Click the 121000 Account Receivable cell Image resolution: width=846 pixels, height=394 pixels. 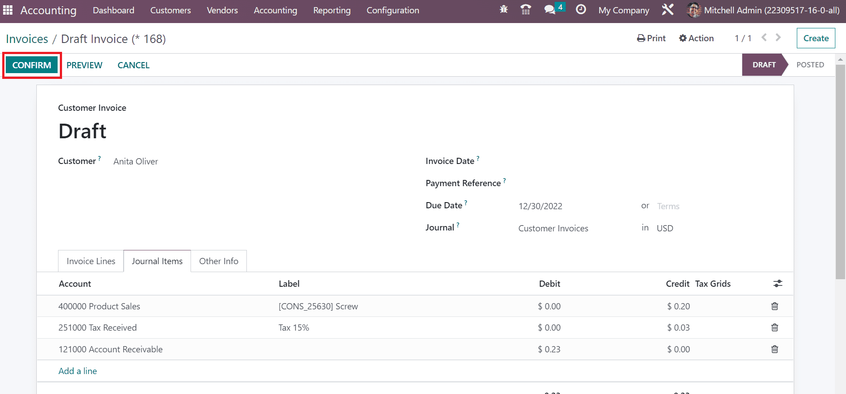tap(110, 349)
